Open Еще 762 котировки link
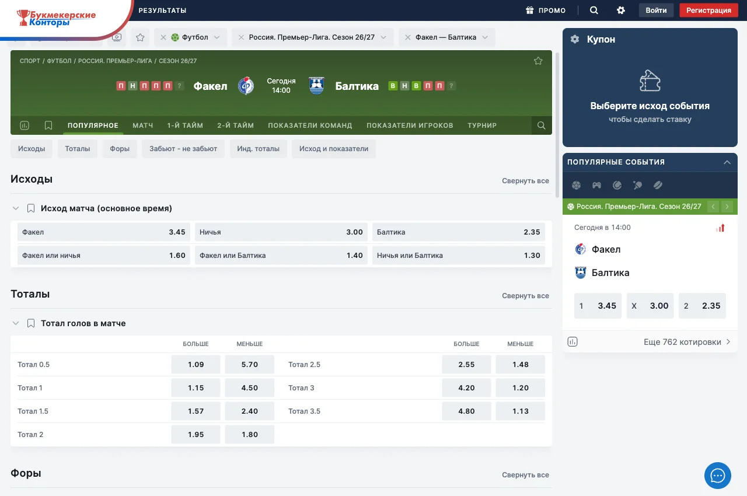747x496 pixels. click(x=687, y=342)
